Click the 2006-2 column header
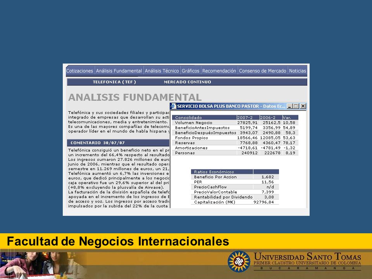The height and width of the screenshot is (279, 372). [271, 117]
